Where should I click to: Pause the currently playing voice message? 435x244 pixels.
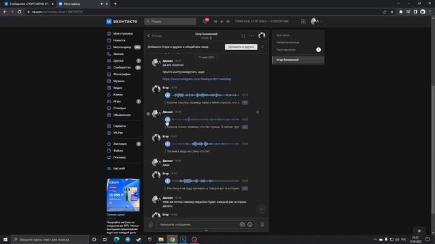coord(168,119)
